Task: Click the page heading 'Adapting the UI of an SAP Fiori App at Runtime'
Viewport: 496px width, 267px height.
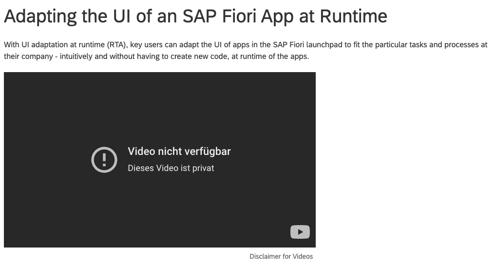Action: click(195, 16)
